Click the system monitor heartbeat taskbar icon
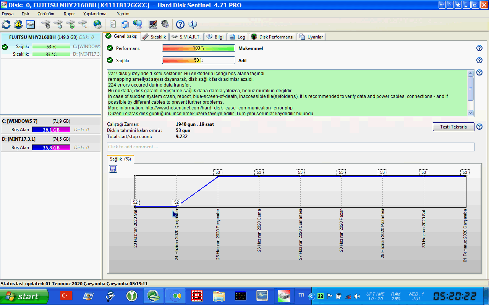Image resolution: width=489 pixels, height=305 pixels. pos(262,295)
